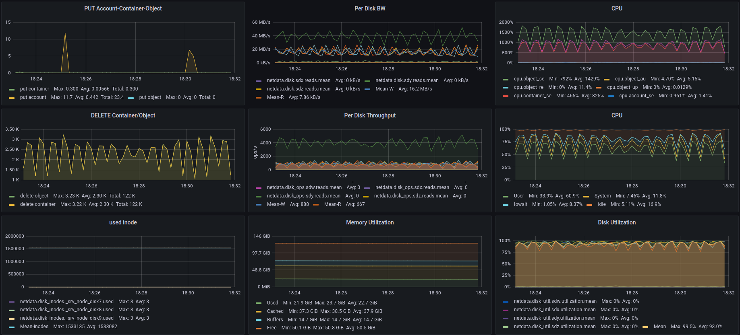Click the Disk Utilization panel title

616,222
